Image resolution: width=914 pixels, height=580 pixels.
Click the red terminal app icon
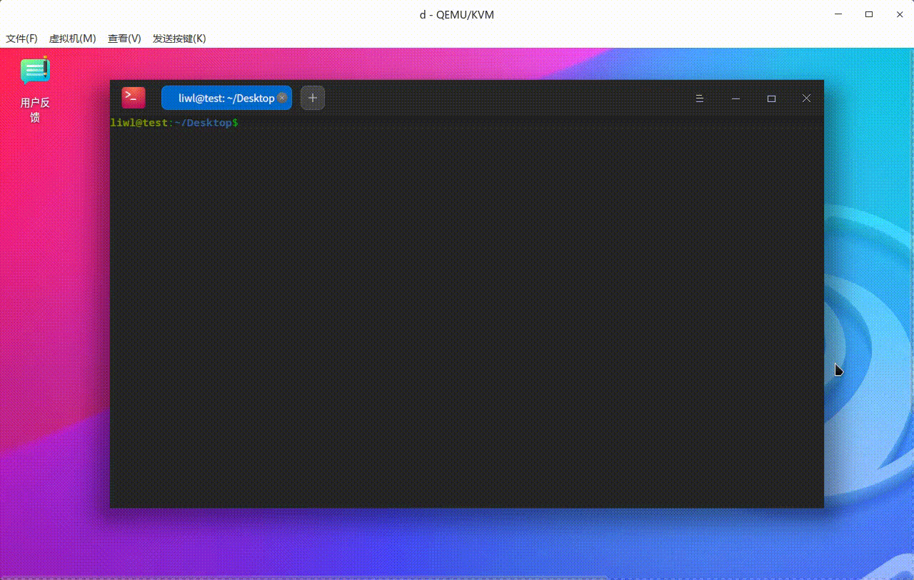[134, 98]
